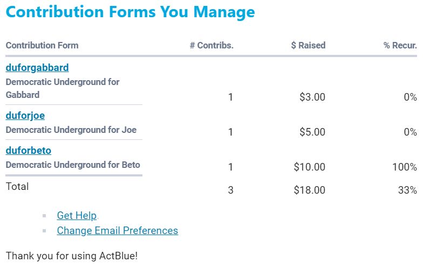Image resolution: width=423 pixels, height=269 pixels.
Task: Click the Contribution Forms You Manage heading
Action: tap(130, 12)
